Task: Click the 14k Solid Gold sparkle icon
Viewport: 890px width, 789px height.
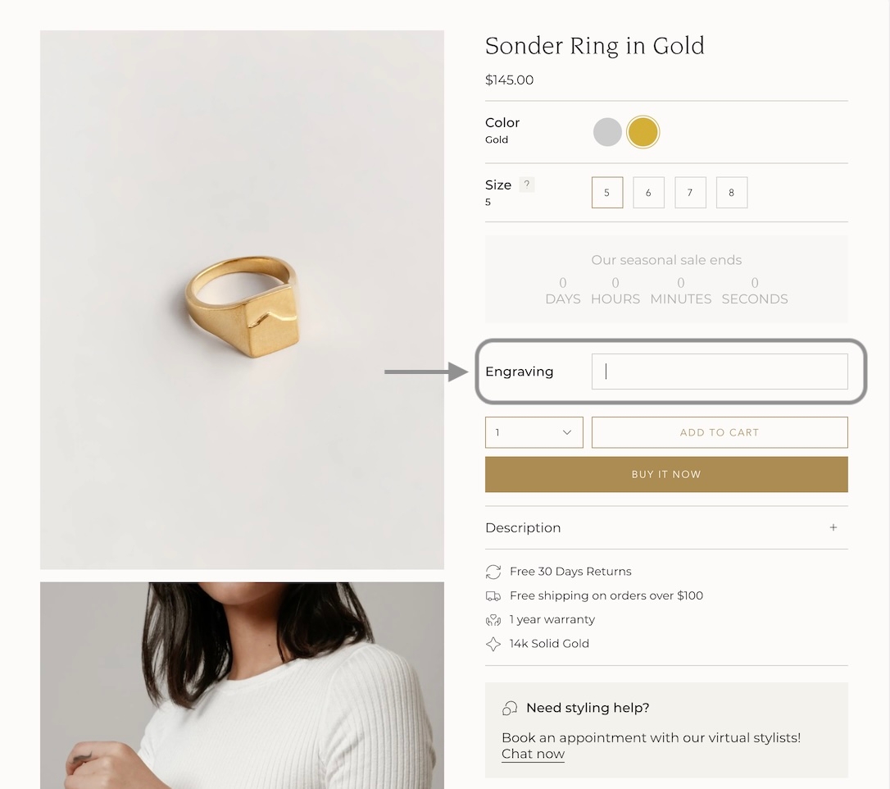Action: pos(493,644)
